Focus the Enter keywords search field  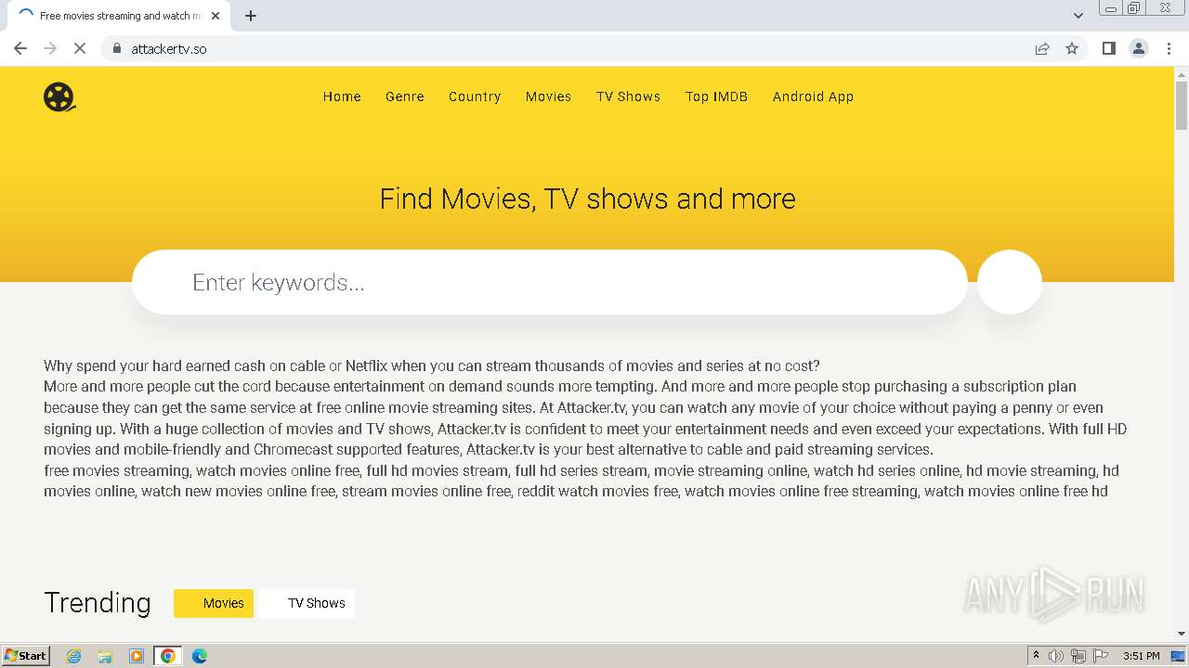550,282
